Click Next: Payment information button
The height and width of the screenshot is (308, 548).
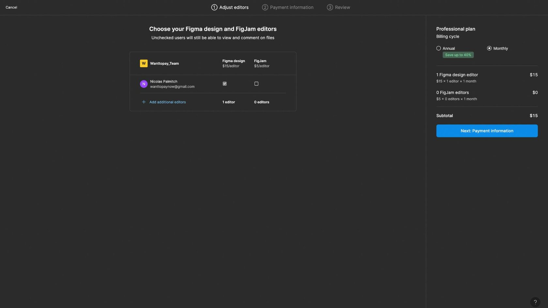(x=487, y=131)
